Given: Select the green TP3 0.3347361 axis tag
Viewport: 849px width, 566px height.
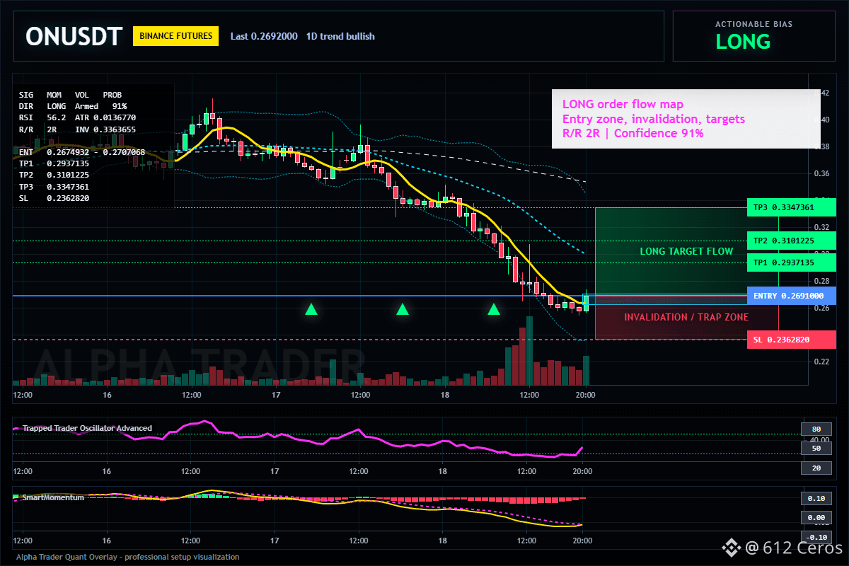Looking at the screenshot, I should (x=791, y=208).
